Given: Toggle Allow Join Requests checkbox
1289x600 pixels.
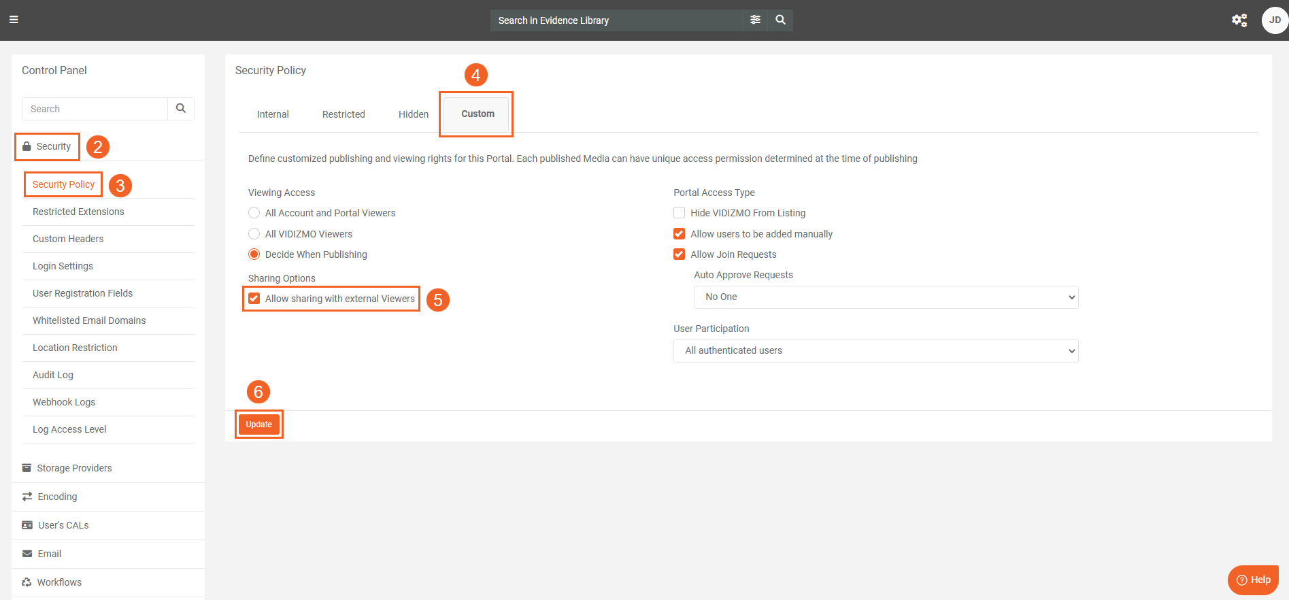Looking at the screenshot, I should [x=679, y=254].
